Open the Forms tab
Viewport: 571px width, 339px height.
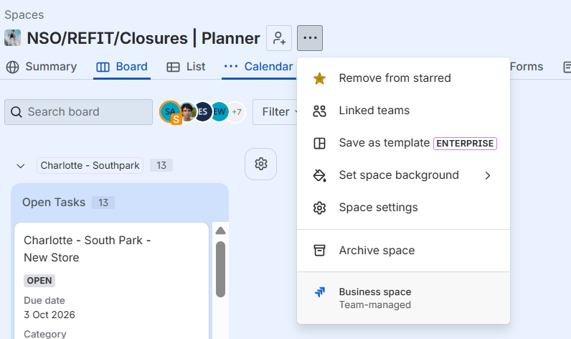coord(527,67)
